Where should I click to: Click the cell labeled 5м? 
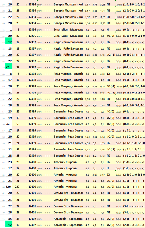coord(9,124)
